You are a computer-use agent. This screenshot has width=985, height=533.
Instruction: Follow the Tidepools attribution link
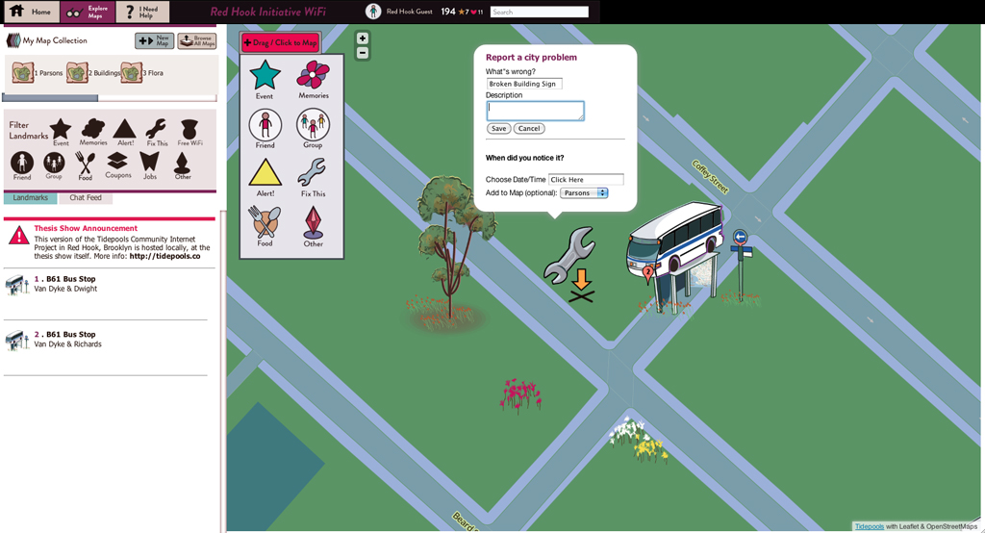[x=869, y=526]
